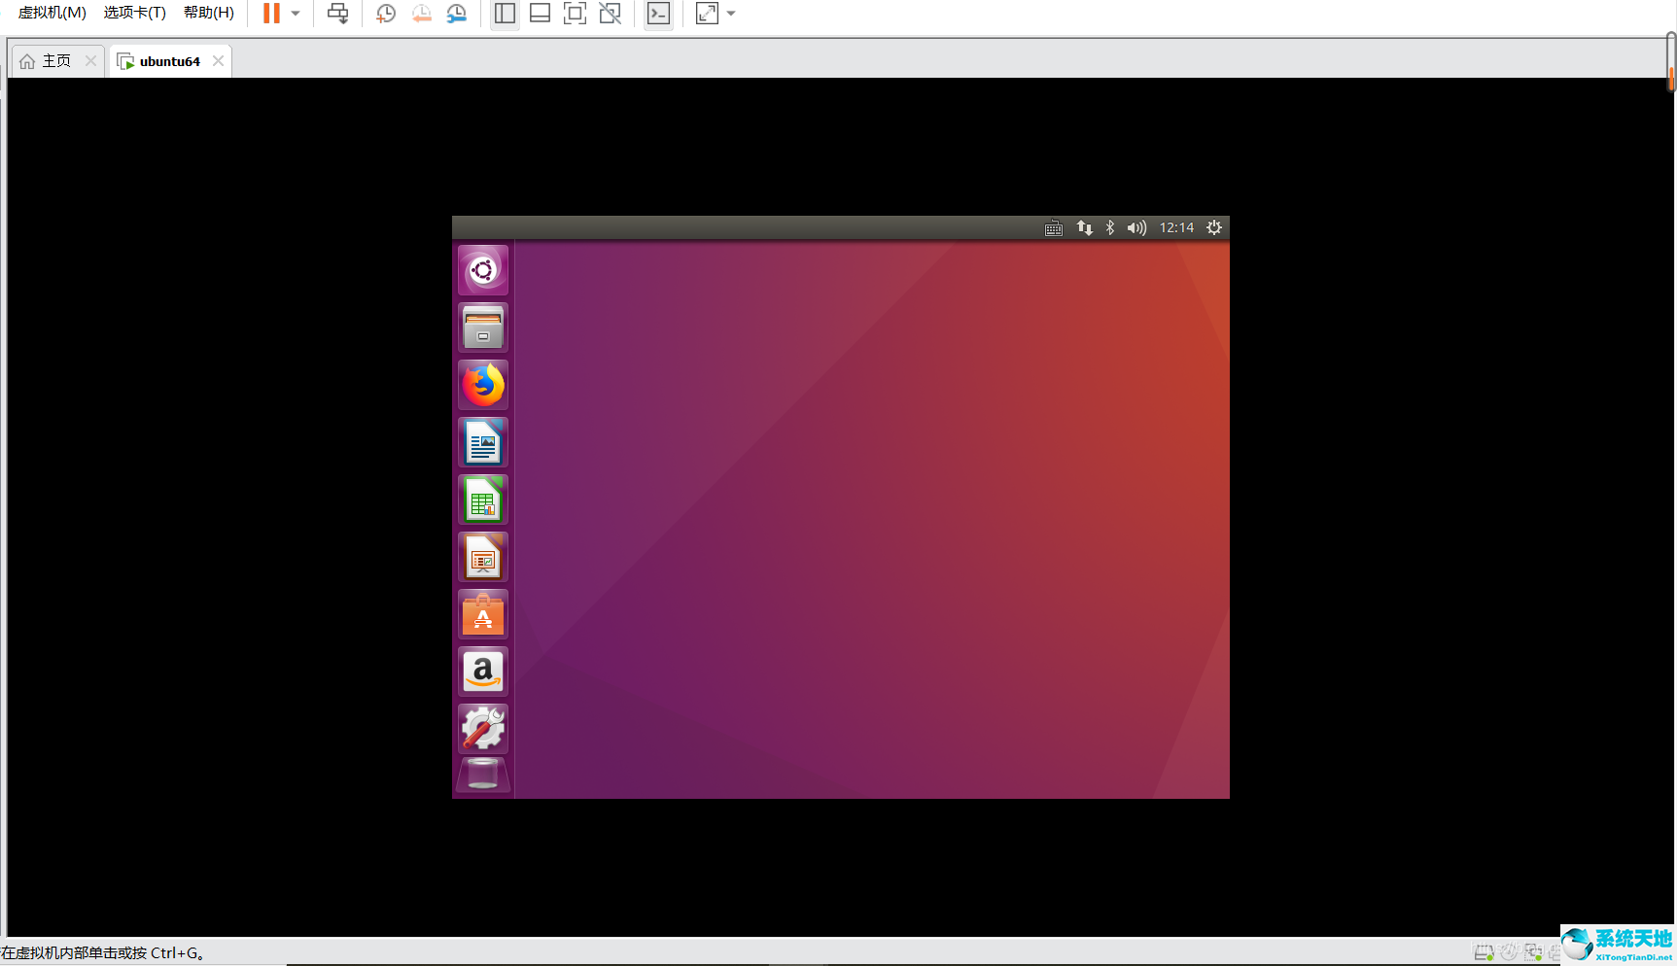Click the Ubuntu desktop wallpaper inside the VM
This screenshot has width=1677, height=966.
pyautogui.click(x=872, y=519)
